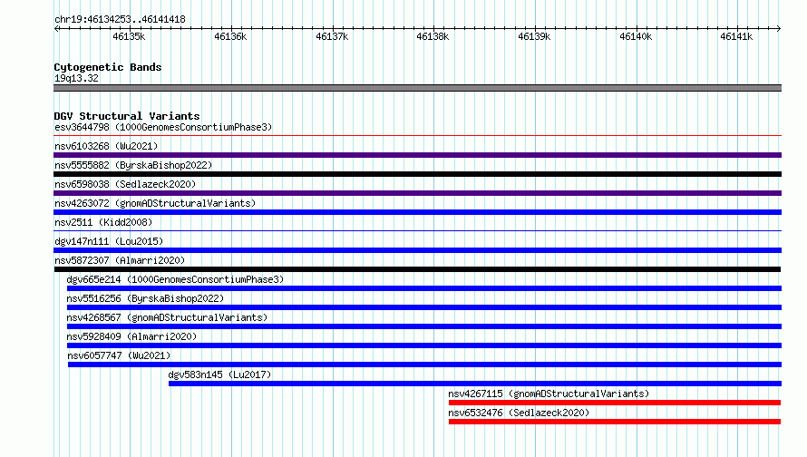Select the blue bar under nsv5516256
The image size is (807, 457).
424,307
